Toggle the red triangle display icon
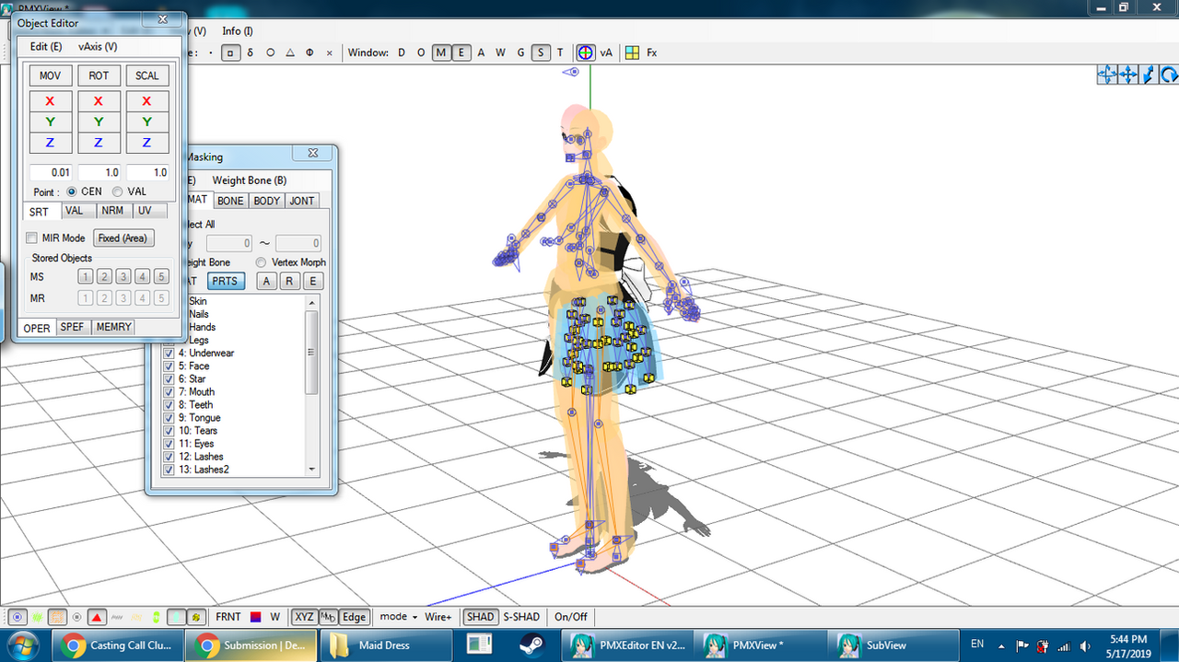Screen dimensions: 1179x662 [x=97, y=617]
